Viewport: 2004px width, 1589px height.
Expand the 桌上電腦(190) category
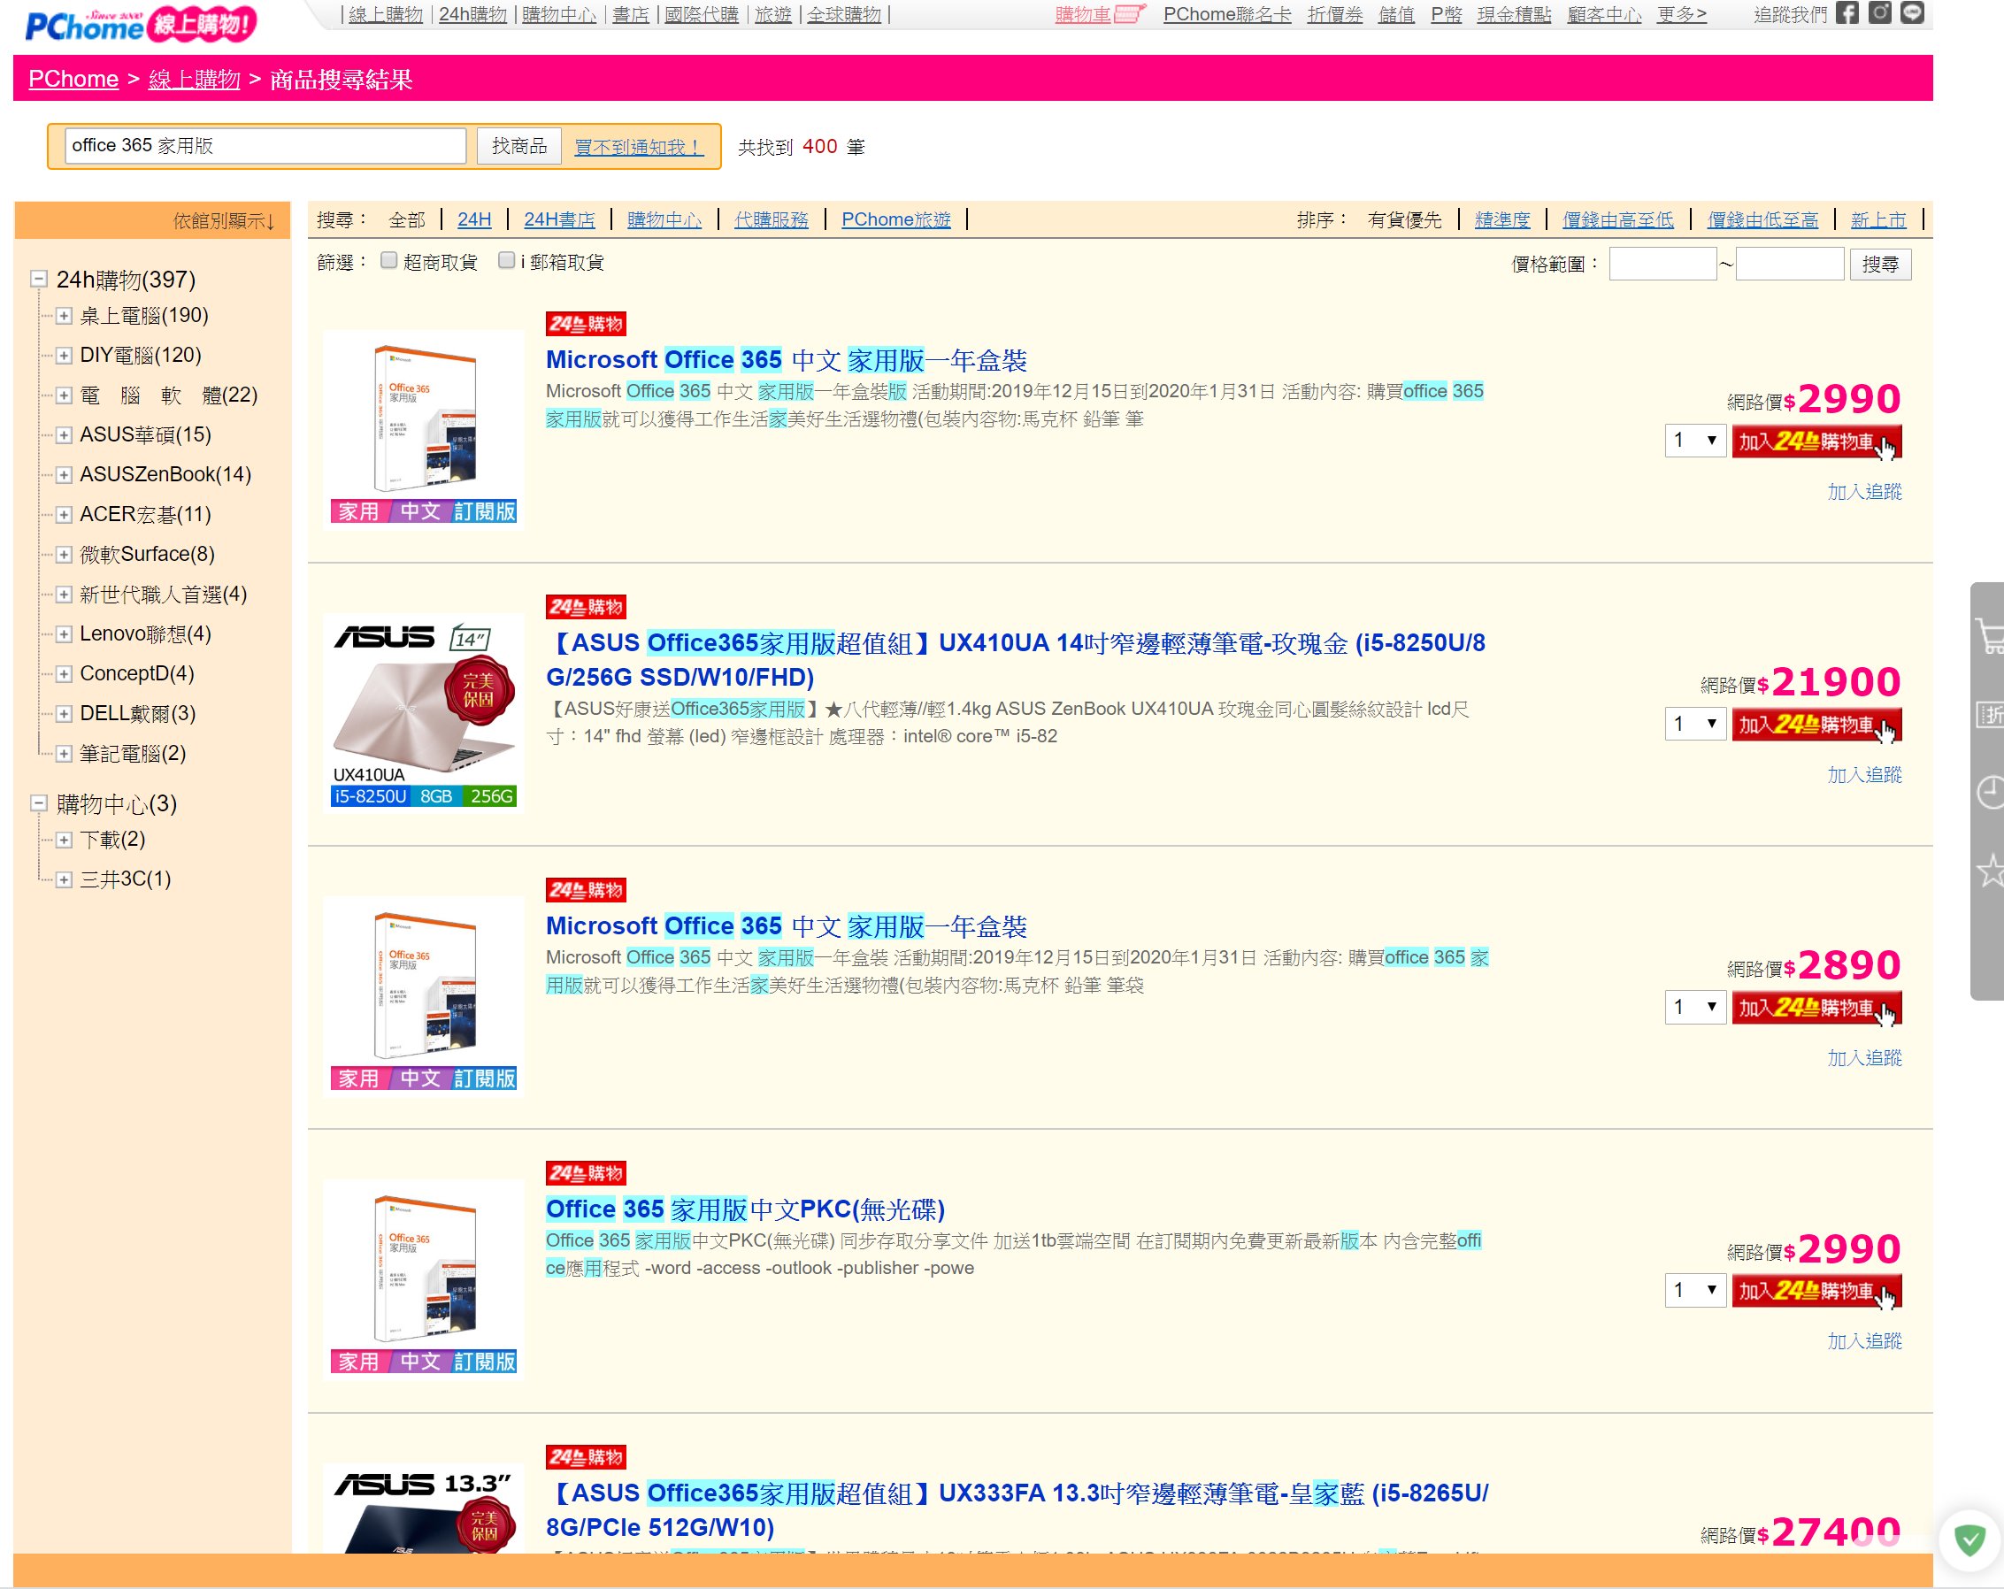click(x=64, y=316)
